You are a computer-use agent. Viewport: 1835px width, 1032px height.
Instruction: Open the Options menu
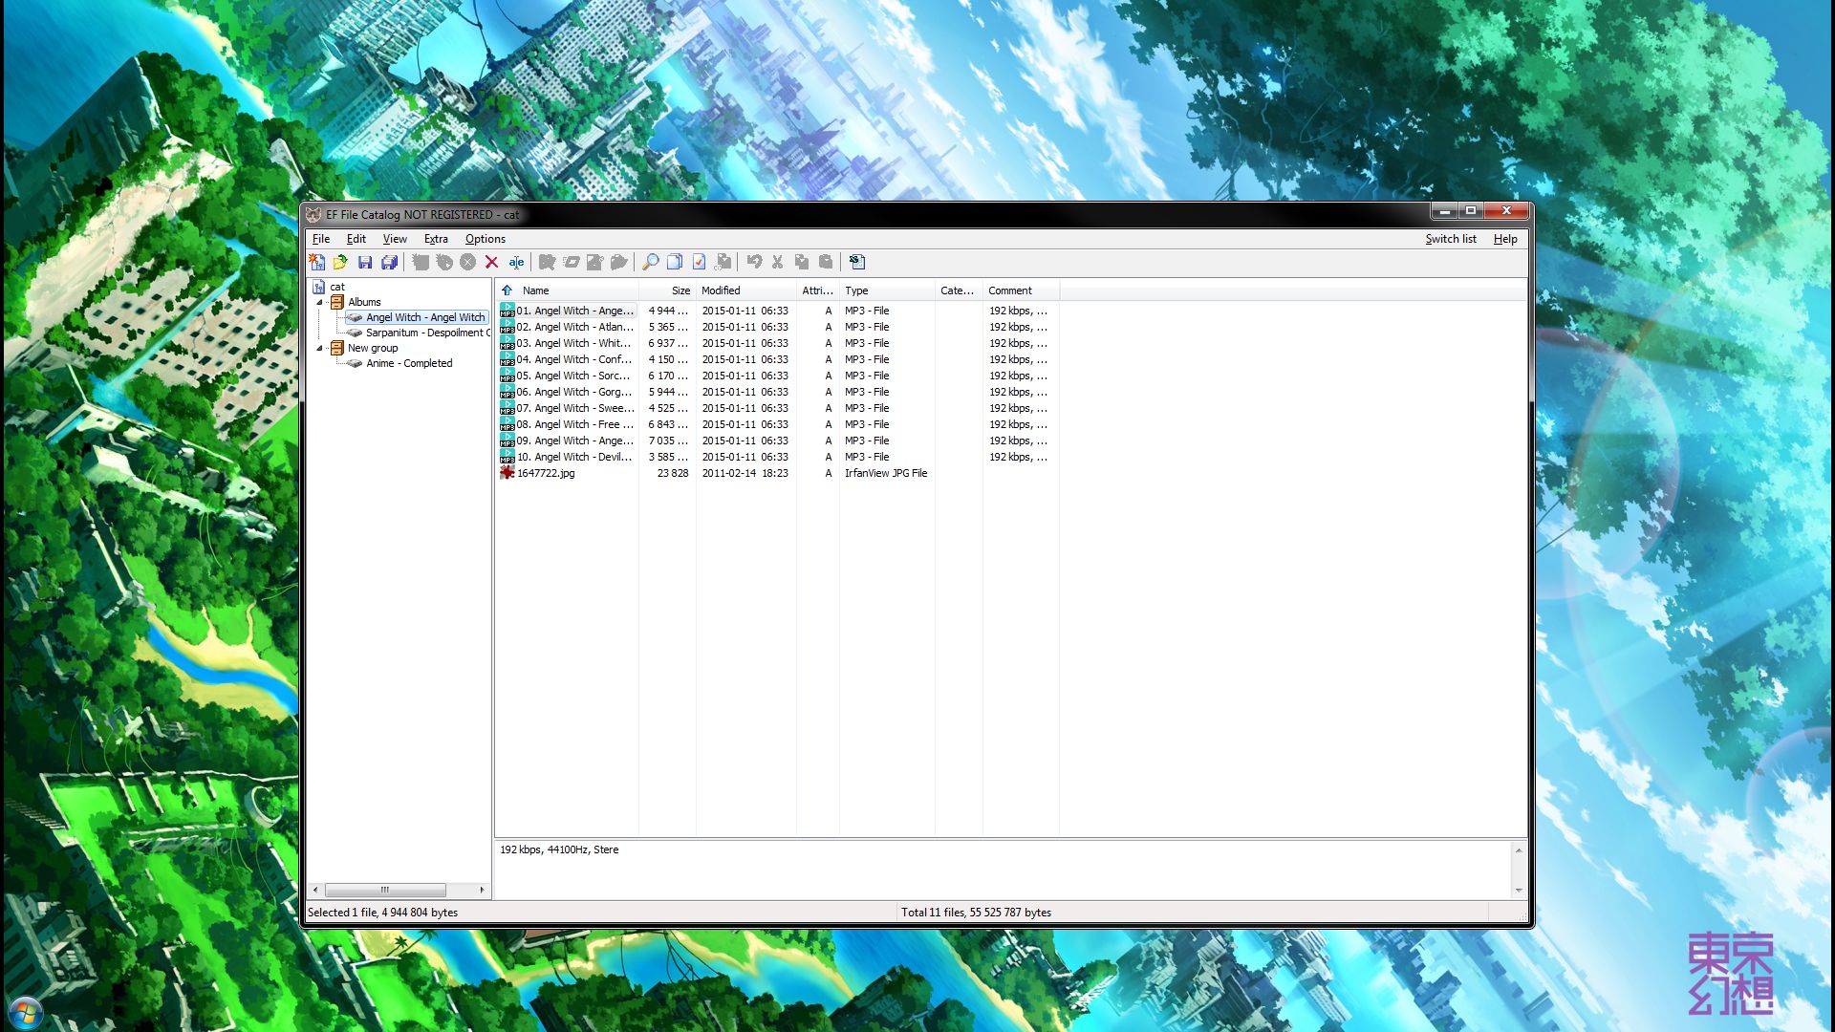[x=485, y=239]
